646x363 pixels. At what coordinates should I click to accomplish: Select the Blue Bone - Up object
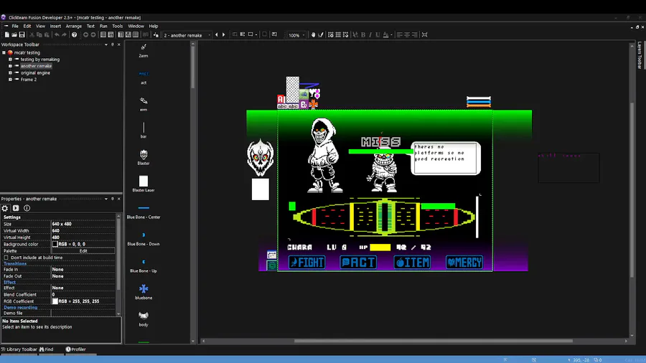point(144,265)
